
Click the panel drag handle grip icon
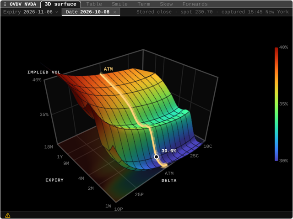(x=5, y=4)
